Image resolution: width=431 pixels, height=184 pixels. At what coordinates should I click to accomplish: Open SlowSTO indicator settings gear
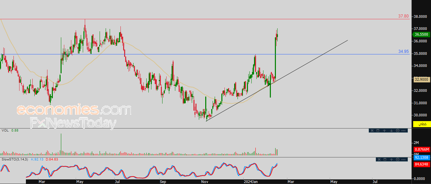398,159
